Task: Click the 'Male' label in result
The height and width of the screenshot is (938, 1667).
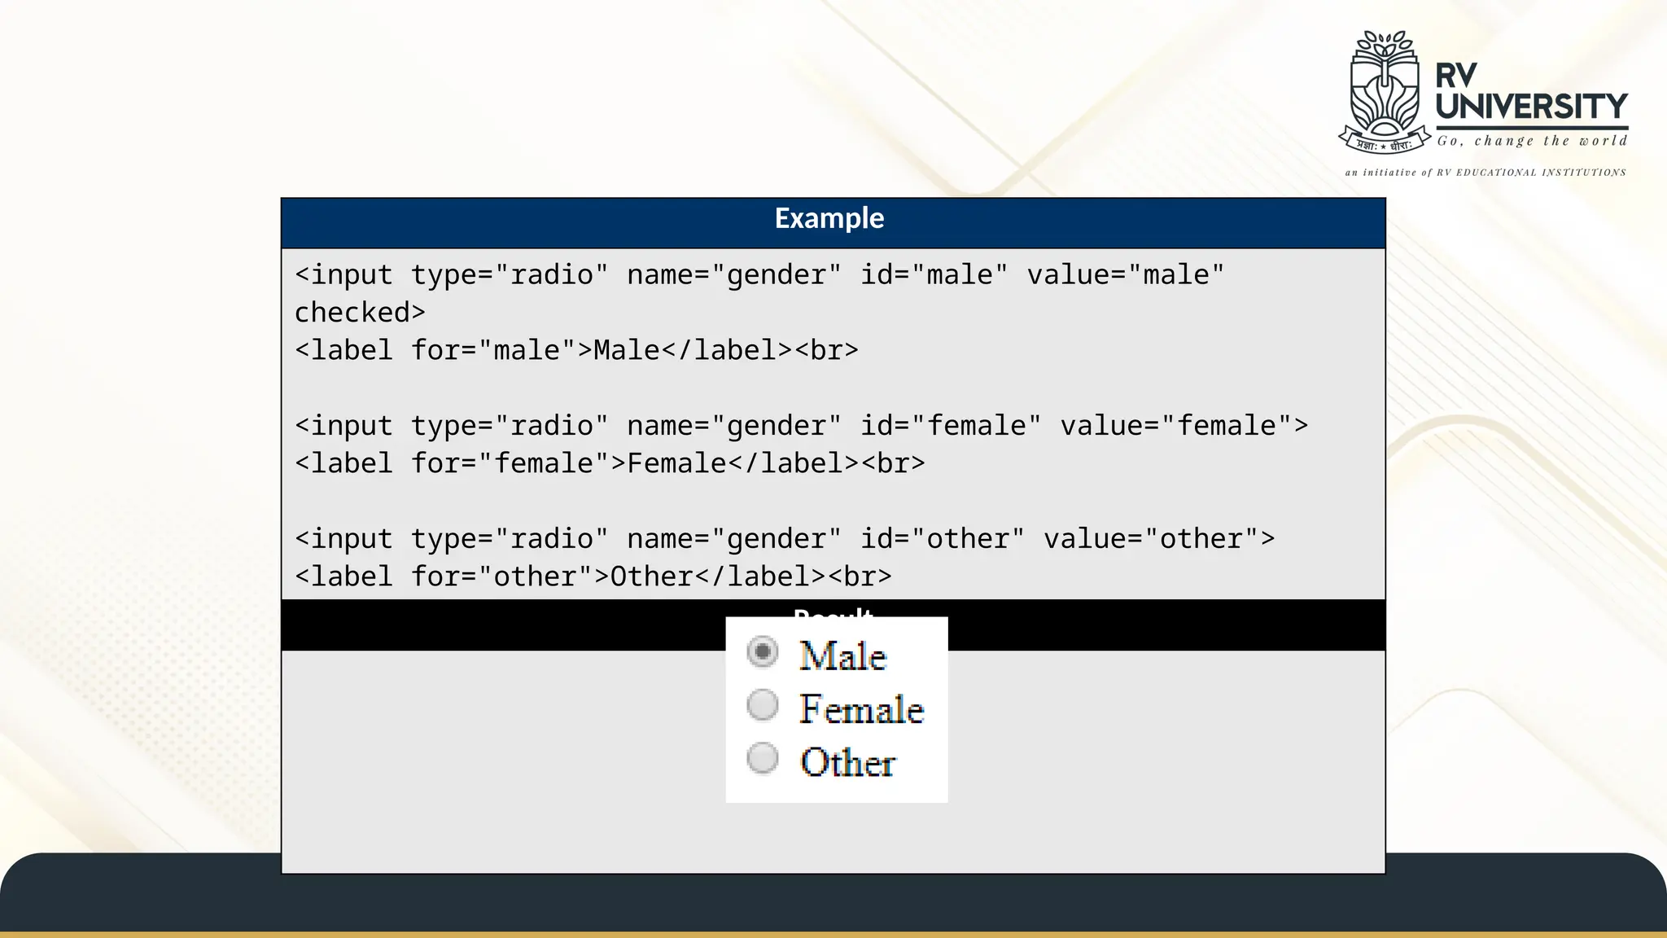Action: 842,656
